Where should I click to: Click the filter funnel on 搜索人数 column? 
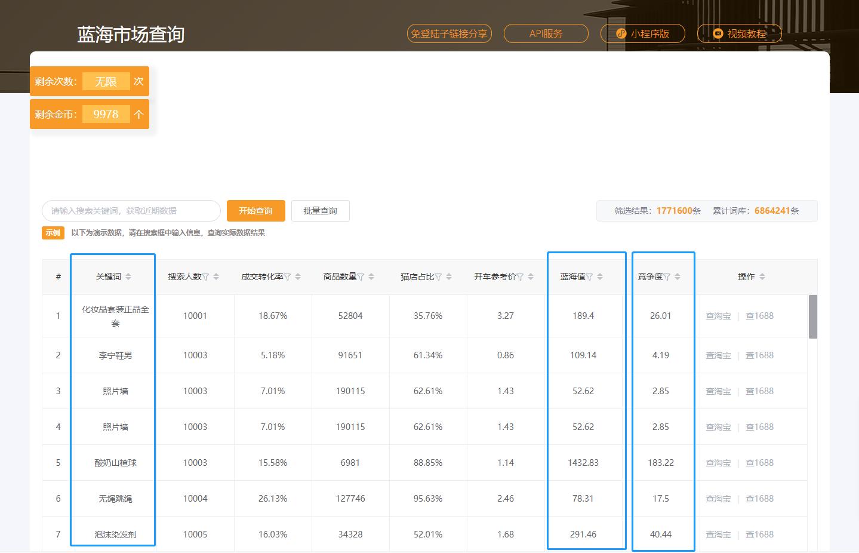pos(206,276)
